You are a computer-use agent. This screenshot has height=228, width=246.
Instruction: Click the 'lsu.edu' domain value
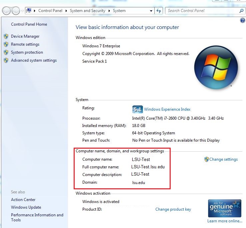click(139, 183)
